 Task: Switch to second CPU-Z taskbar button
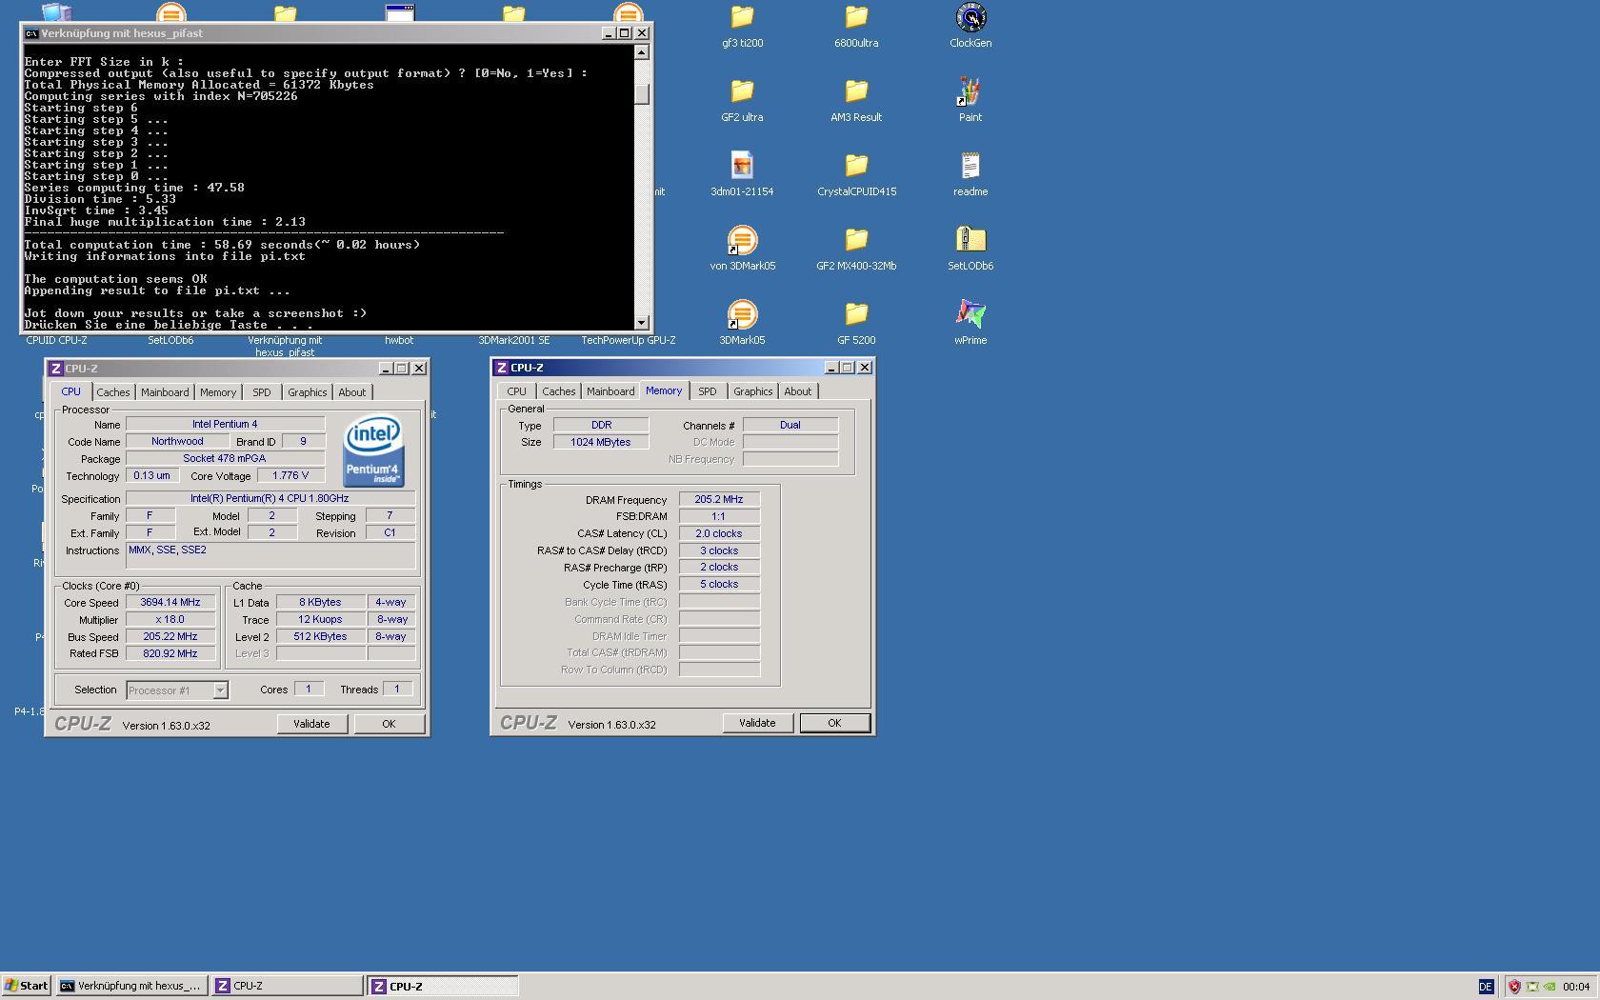point(443,987)
